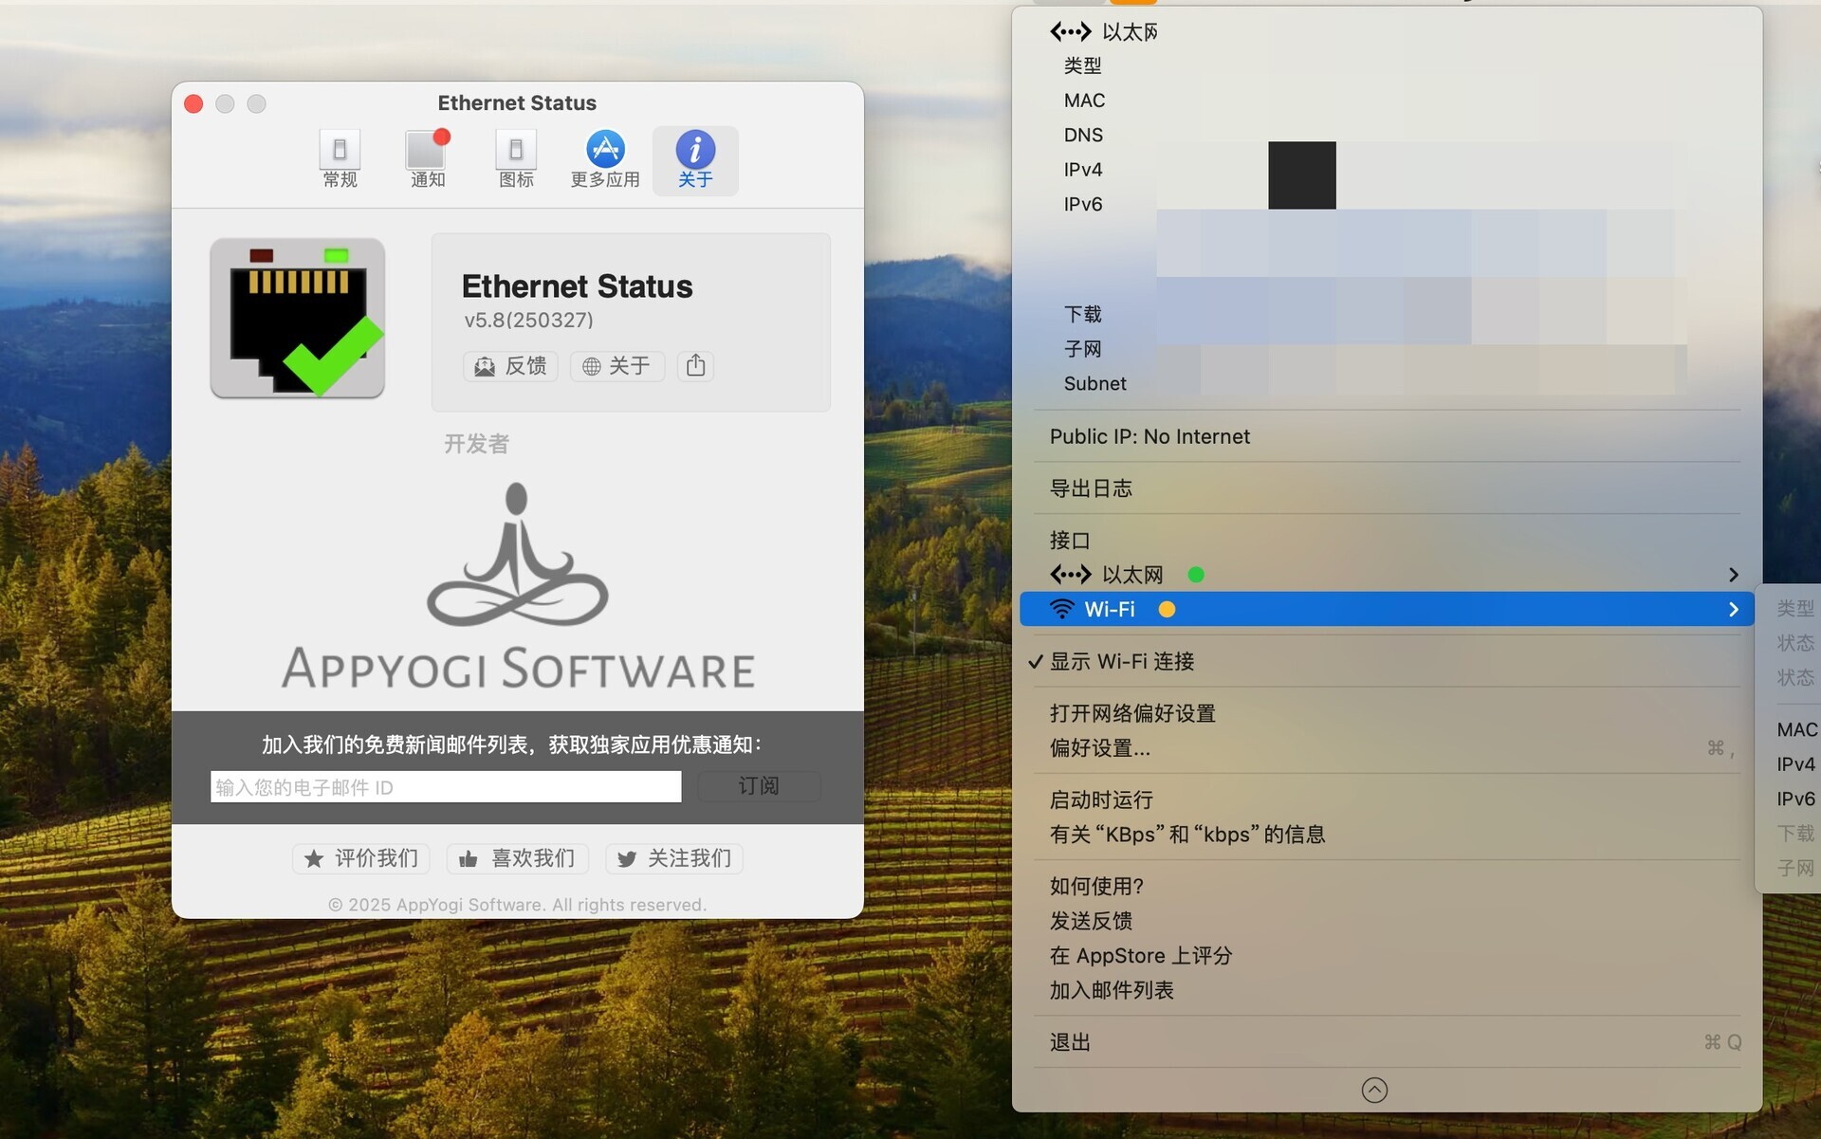Viewport: 1821px width, 1139px height.
Task: Click the 类型 label under 以太网 header
Action: (x=1082, y=65)
